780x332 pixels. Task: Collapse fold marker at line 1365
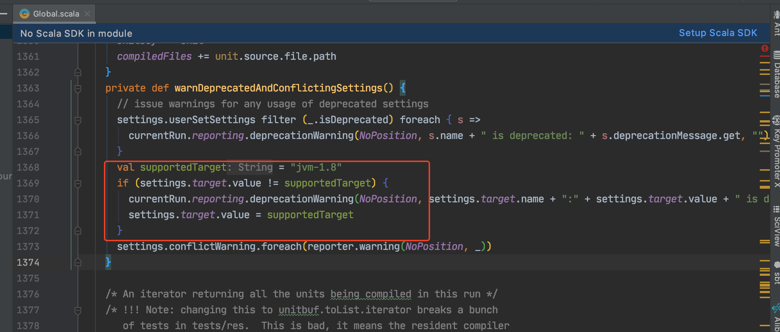point(78,120)
